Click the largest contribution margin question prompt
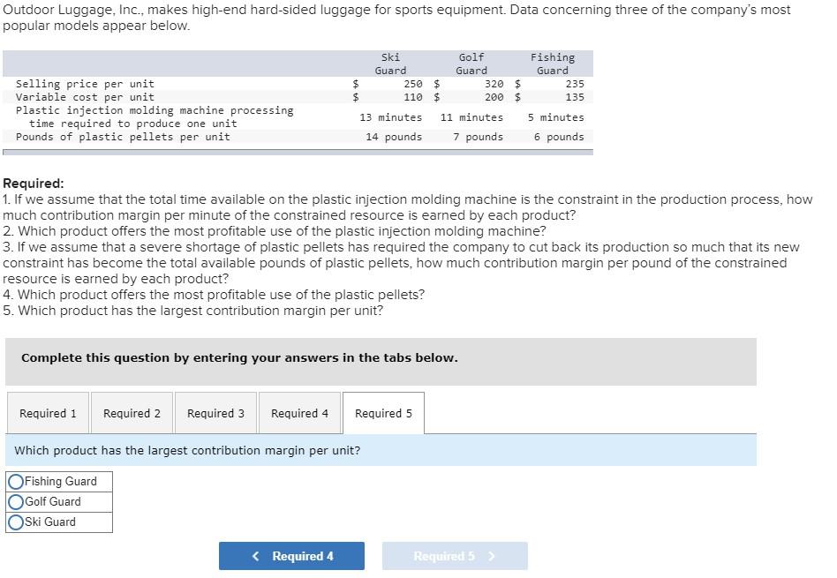The image size is (837, 578). point(188,451)
